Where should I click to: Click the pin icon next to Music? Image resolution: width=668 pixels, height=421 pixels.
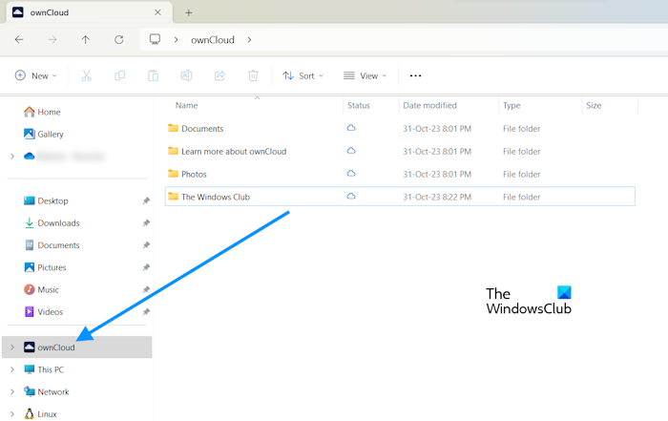tap(146, 290)
